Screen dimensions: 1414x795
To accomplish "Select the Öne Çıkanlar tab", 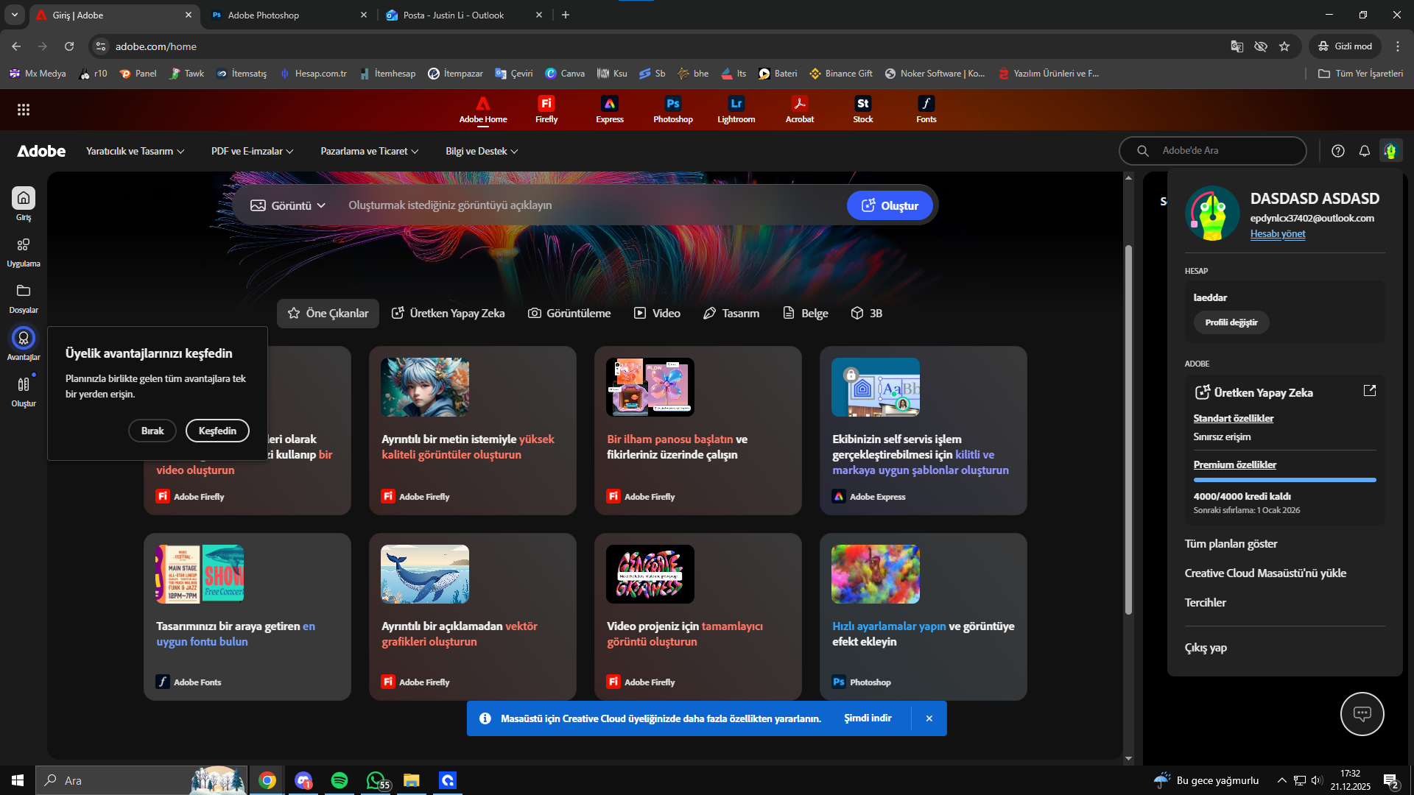I will tap(328, 314).
